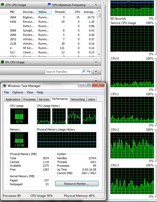Click scroll up arrow of Resource Monitor pane
Screen dimensions: 157x202
[104, 3]
